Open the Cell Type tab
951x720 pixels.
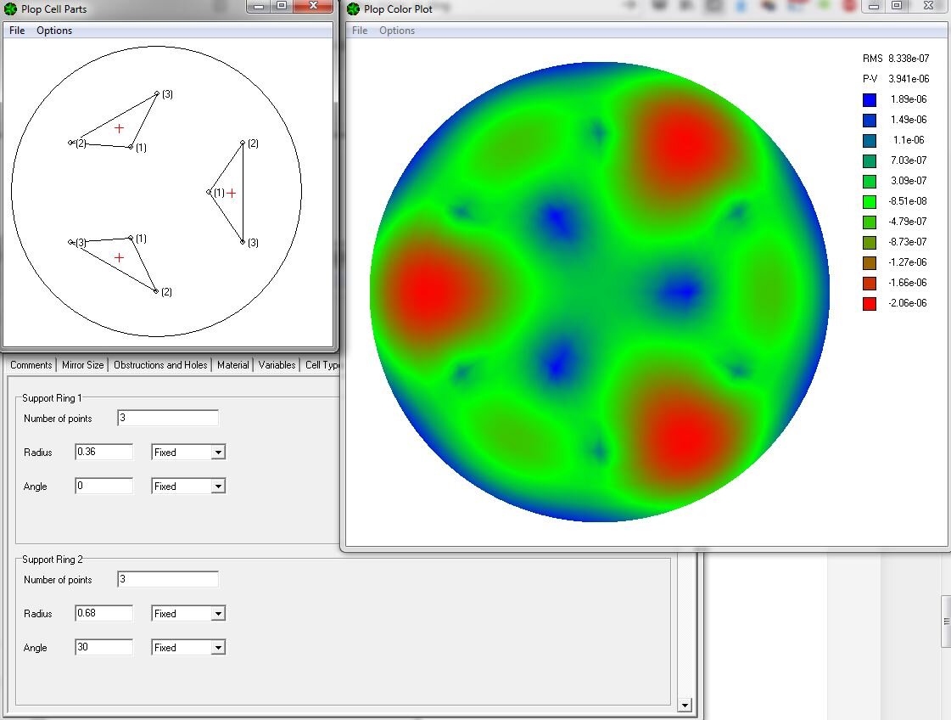tap(321, 365)
